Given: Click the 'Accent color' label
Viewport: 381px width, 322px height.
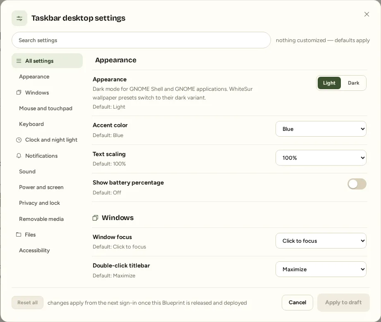Looking at the screenshot, I should click(x=110, y=125).
